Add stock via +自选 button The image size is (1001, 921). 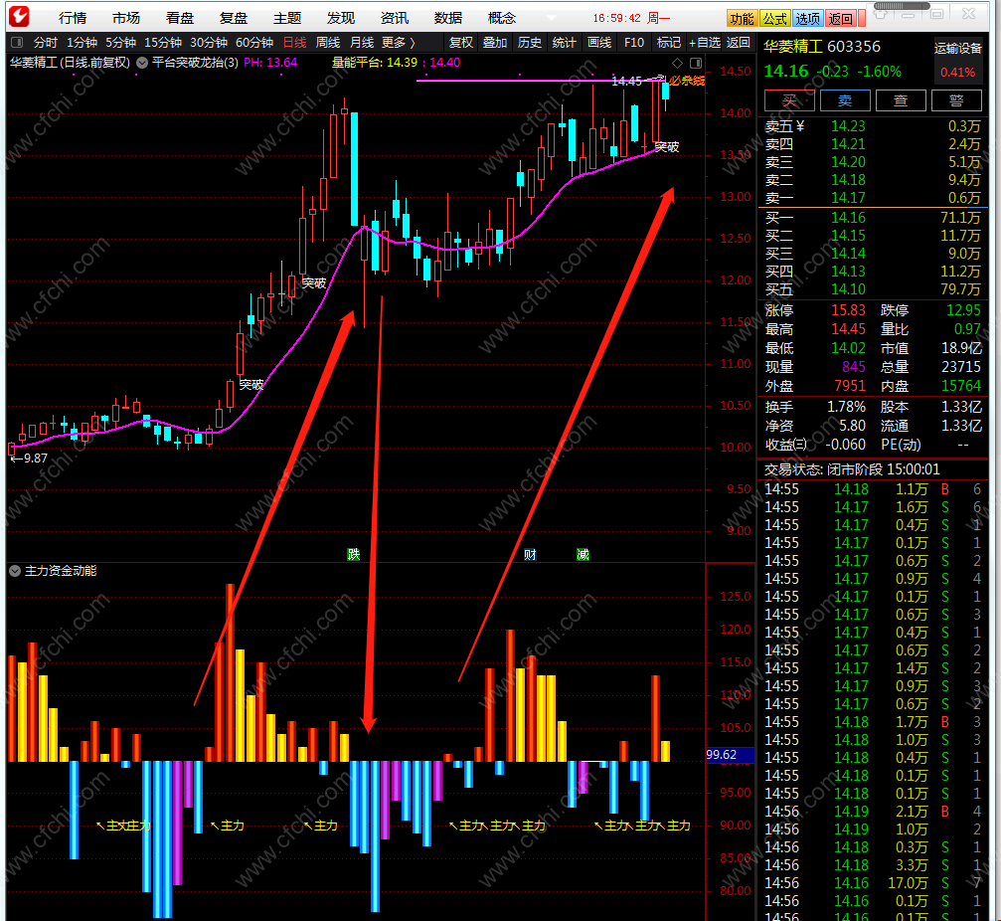pyautogui.click(x=705, y=43)
